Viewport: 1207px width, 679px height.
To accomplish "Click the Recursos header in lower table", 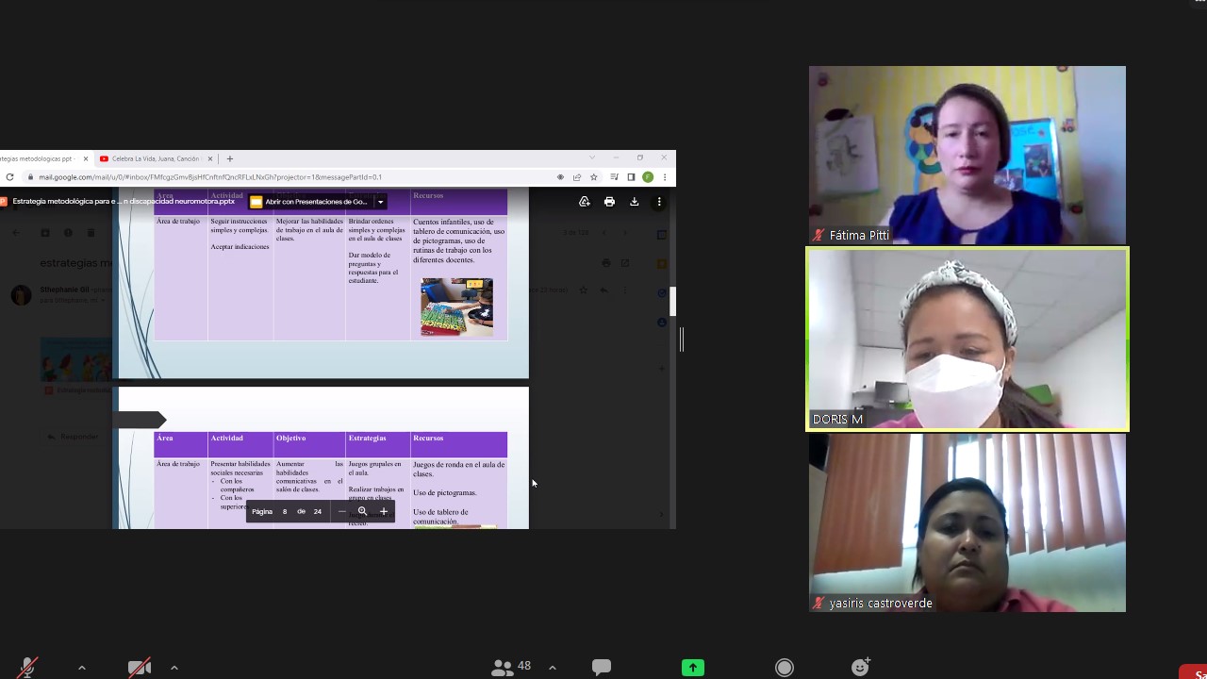I will [428, 439].
